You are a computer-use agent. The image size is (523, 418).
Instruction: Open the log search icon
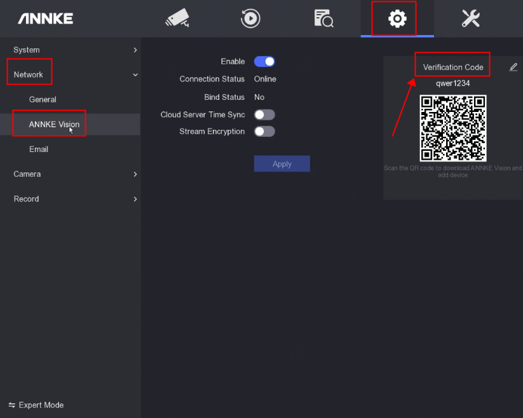click(323, 18)
